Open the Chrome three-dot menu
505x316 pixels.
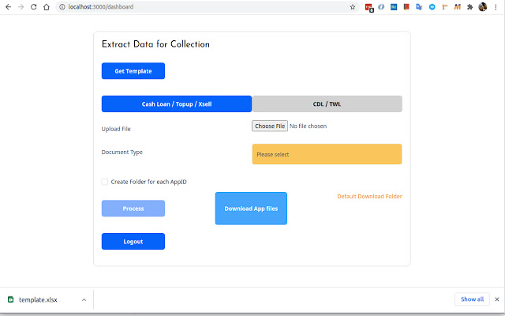click(496, 7)
